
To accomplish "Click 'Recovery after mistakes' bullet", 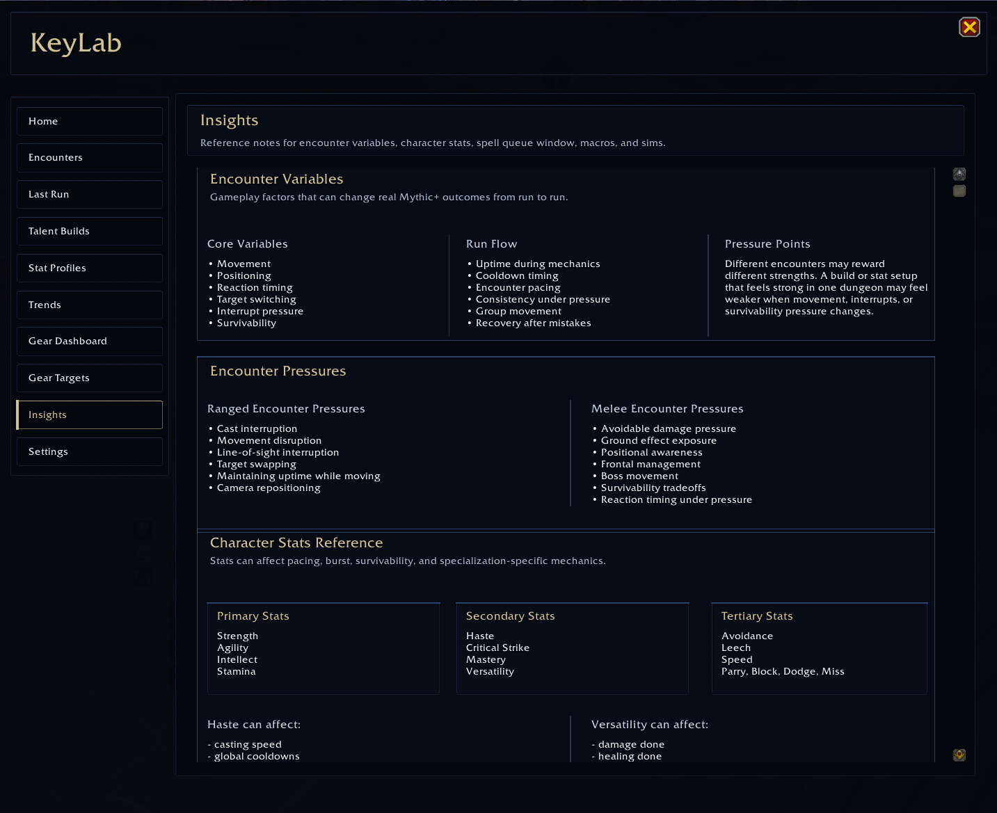I will pos(534,323).
